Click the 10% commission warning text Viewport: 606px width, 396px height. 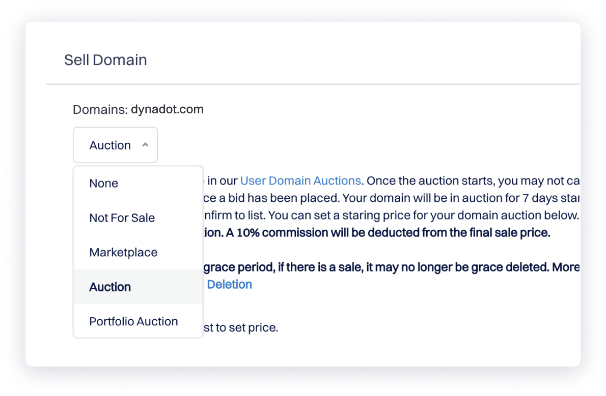[382, 232]
